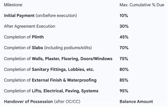This screenshot has width=168, height=108.
Task: Click the 30% cumulative value
Action: pyautogui.click(x=124, y=26)
